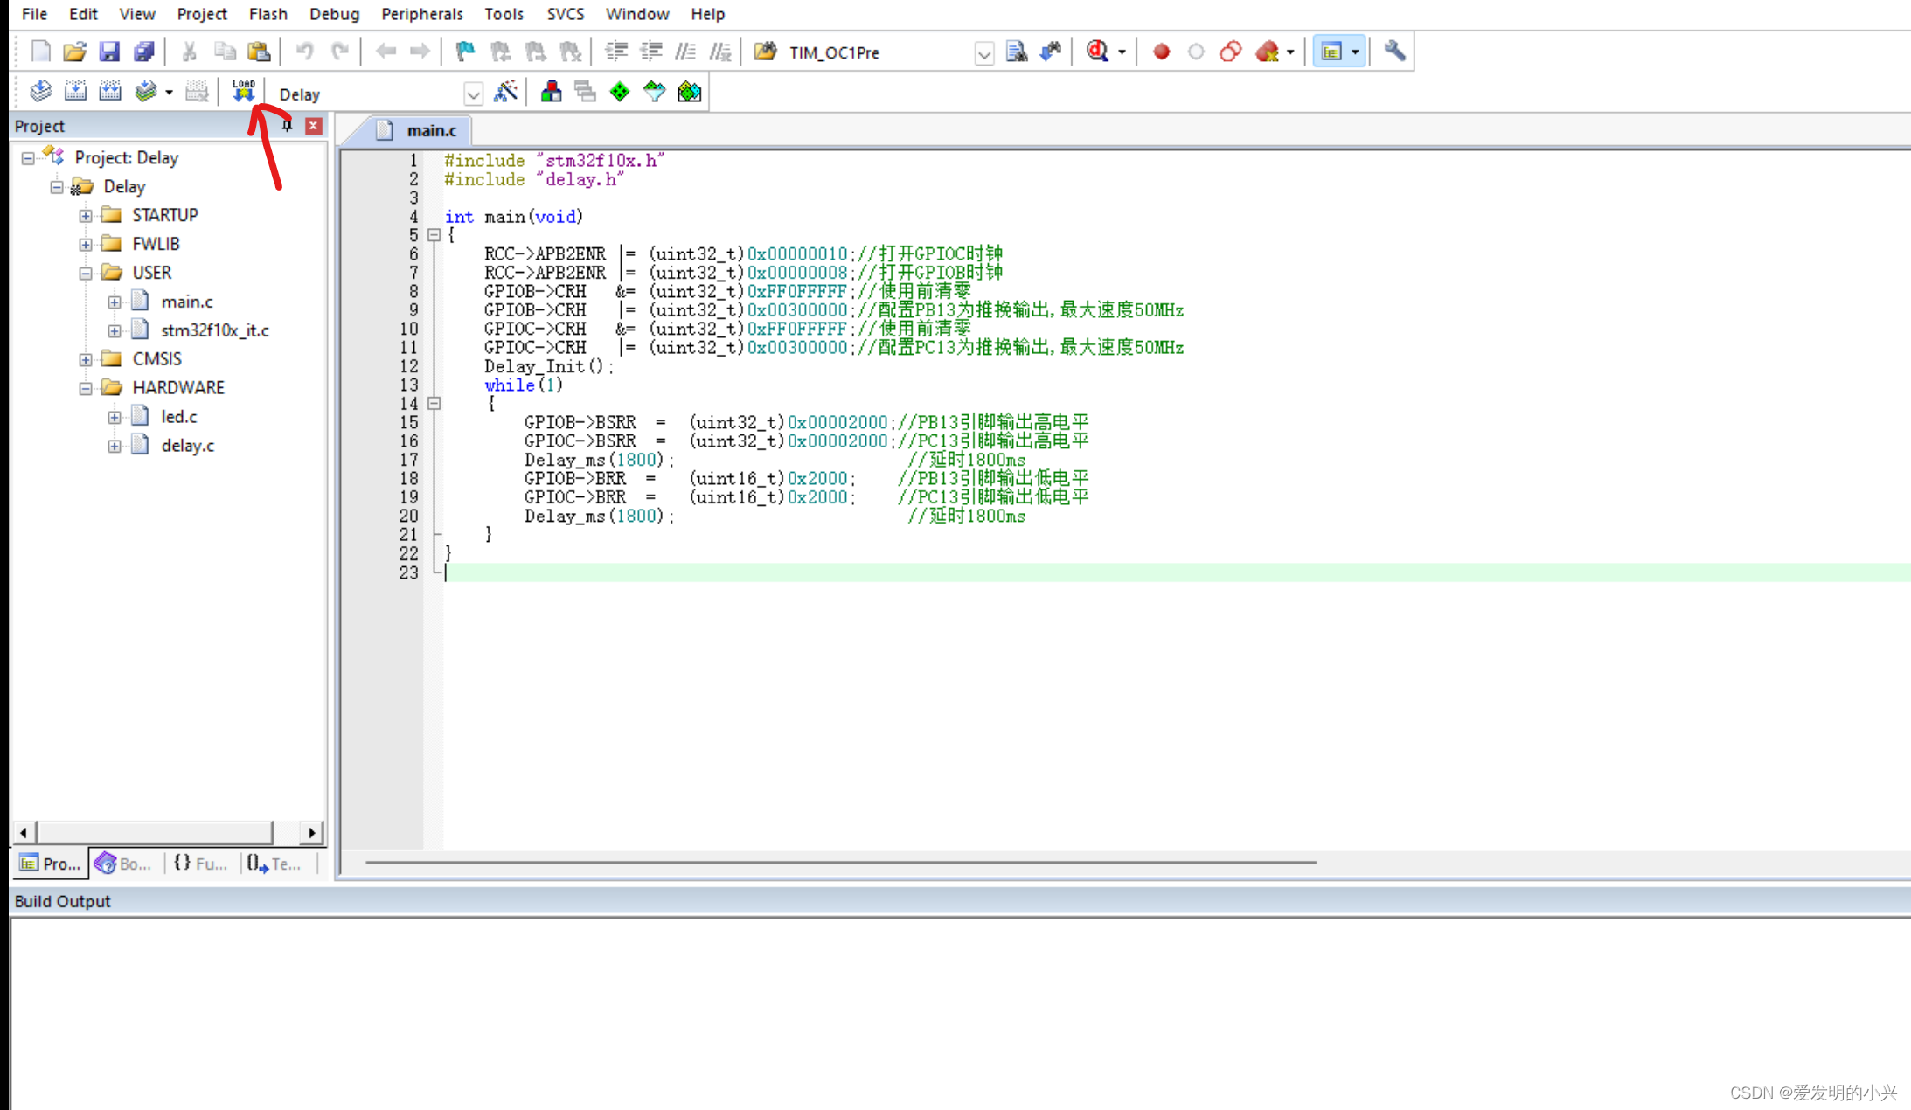
Task: Build the target files
Action: 75,92
